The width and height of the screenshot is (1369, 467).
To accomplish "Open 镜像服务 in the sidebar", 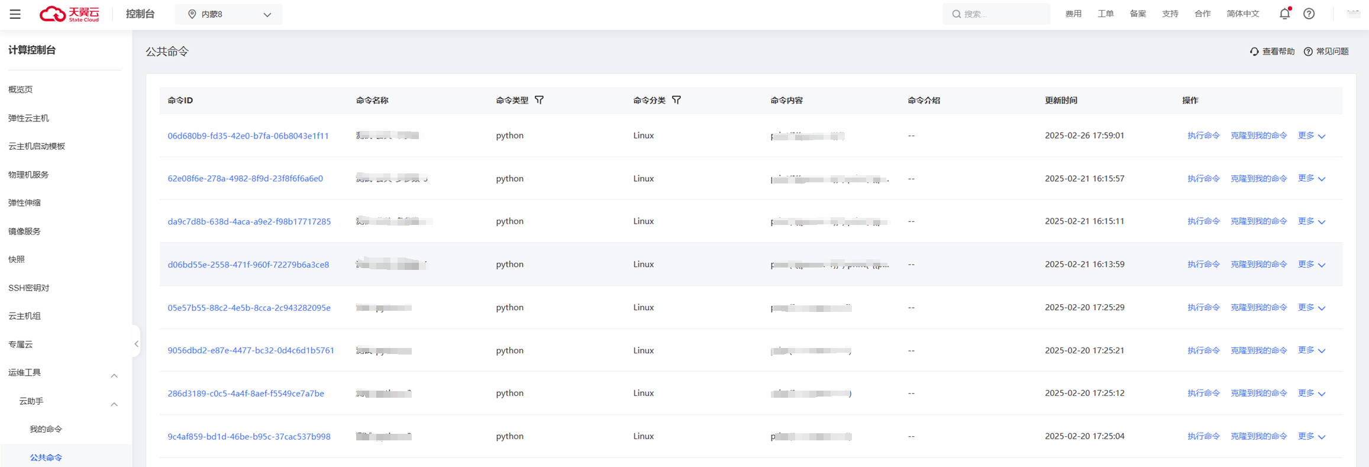I will pyautogui.click(x=24, y=231).
